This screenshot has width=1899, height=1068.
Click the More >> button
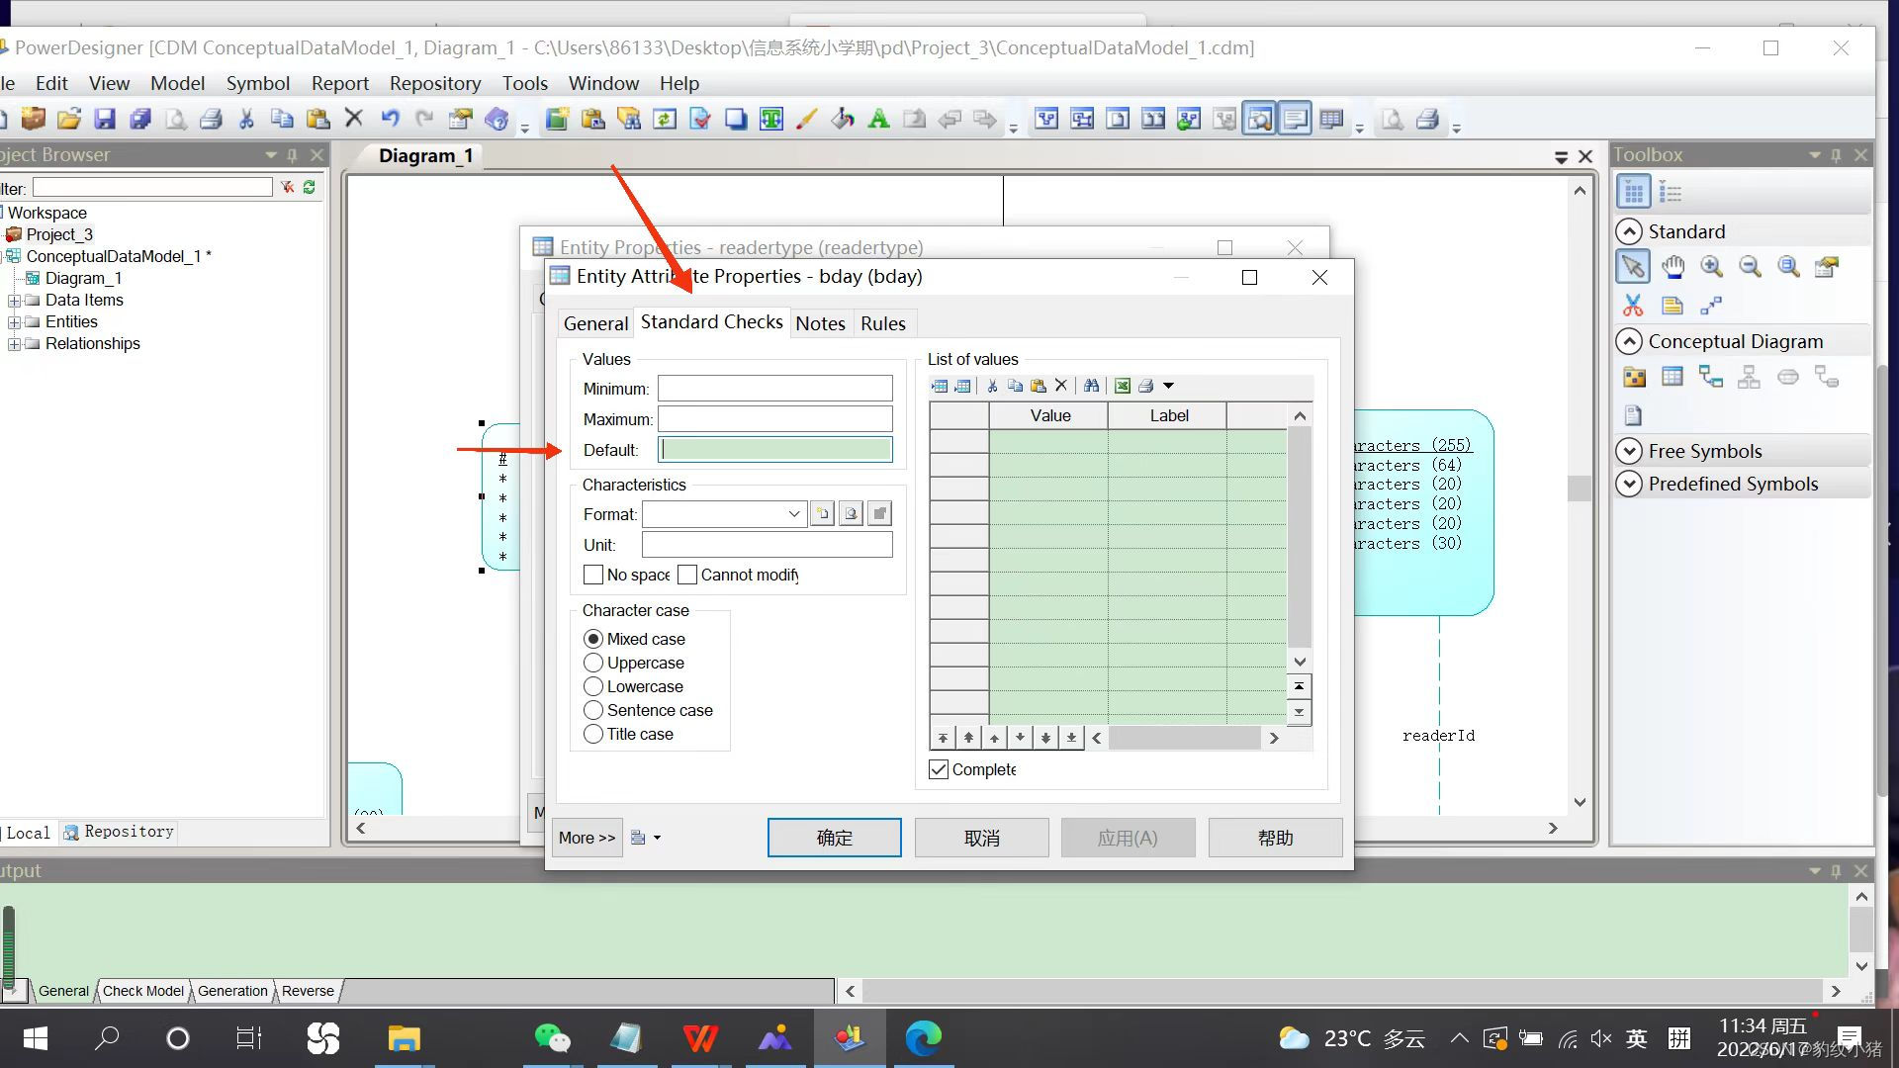pyautogui.click(x=587, y=838)
